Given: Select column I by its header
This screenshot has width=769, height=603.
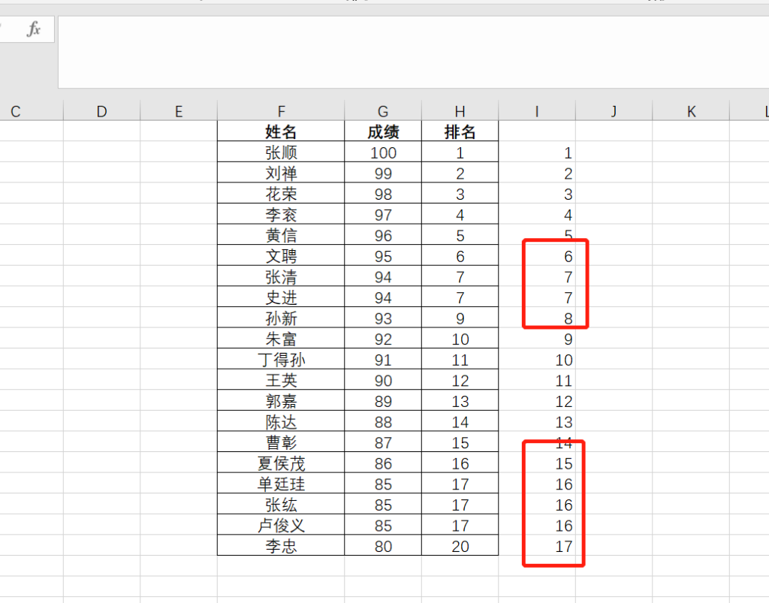Looking at the screenshot, I should (537, 111).
